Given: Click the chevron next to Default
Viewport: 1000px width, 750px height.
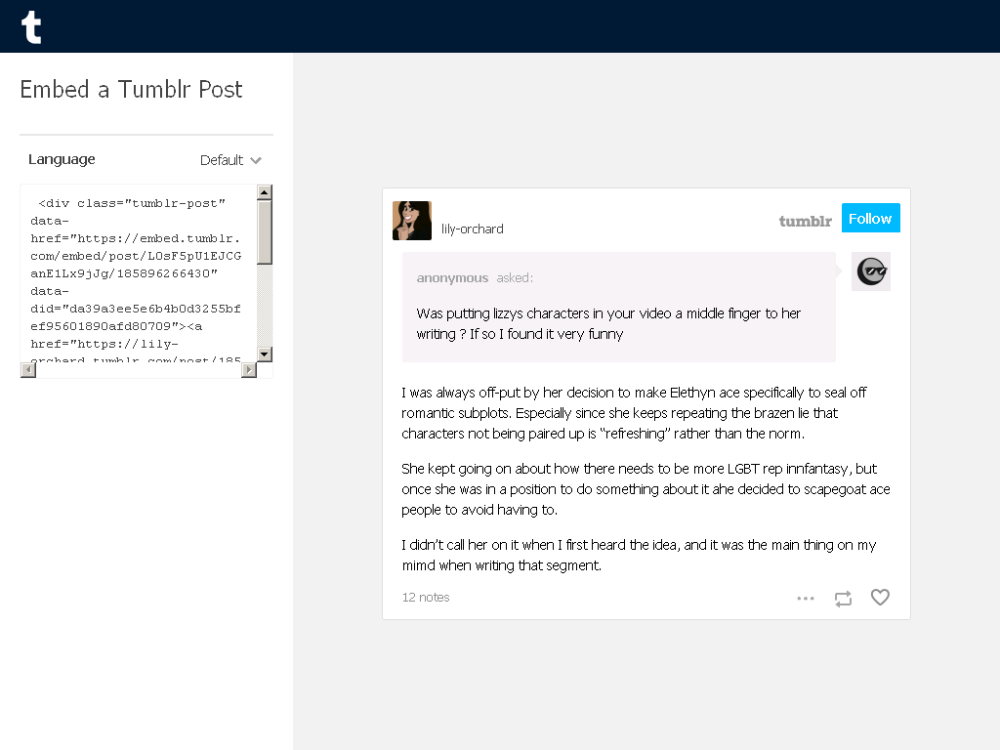Looking at the screenshot, I should point(256,161).
